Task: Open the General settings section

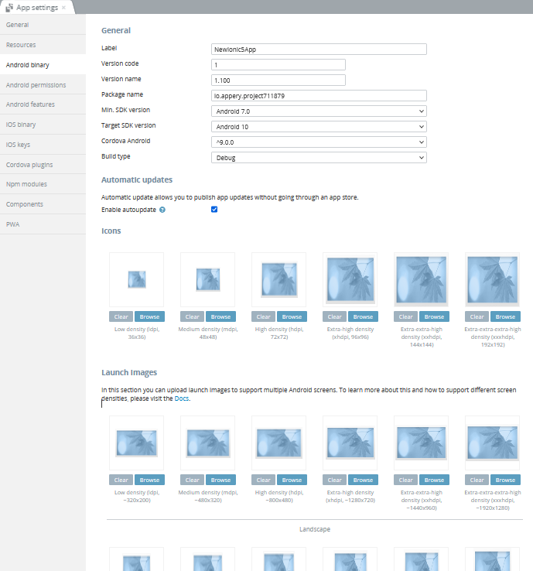Action: [x=43, y=25]
